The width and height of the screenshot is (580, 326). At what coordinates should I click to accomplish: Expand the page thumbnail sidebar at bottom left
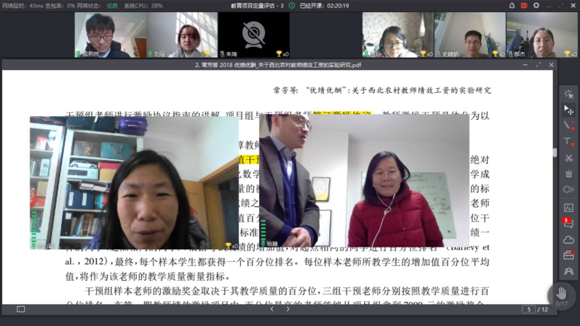click(20, 309)
